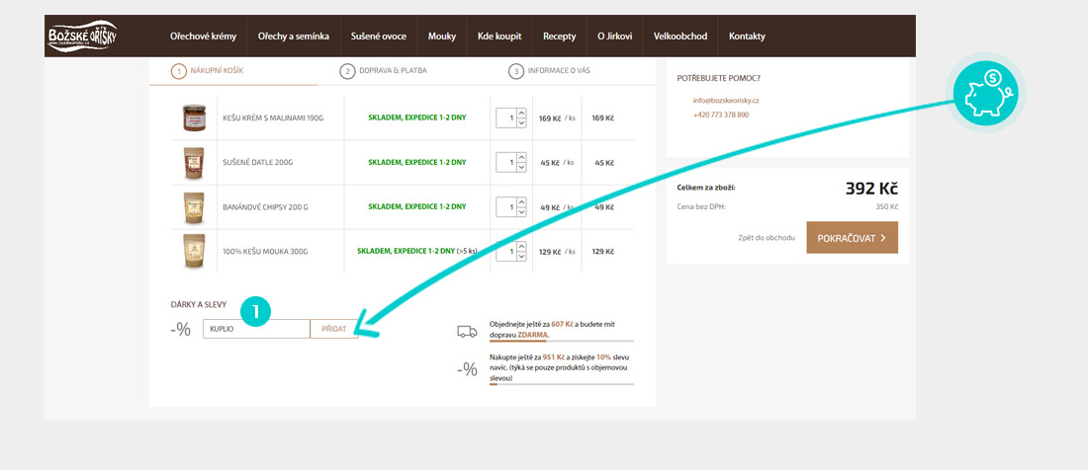Click the teal step 1 marker badge

pyautogui.click(x=255, y=311)
